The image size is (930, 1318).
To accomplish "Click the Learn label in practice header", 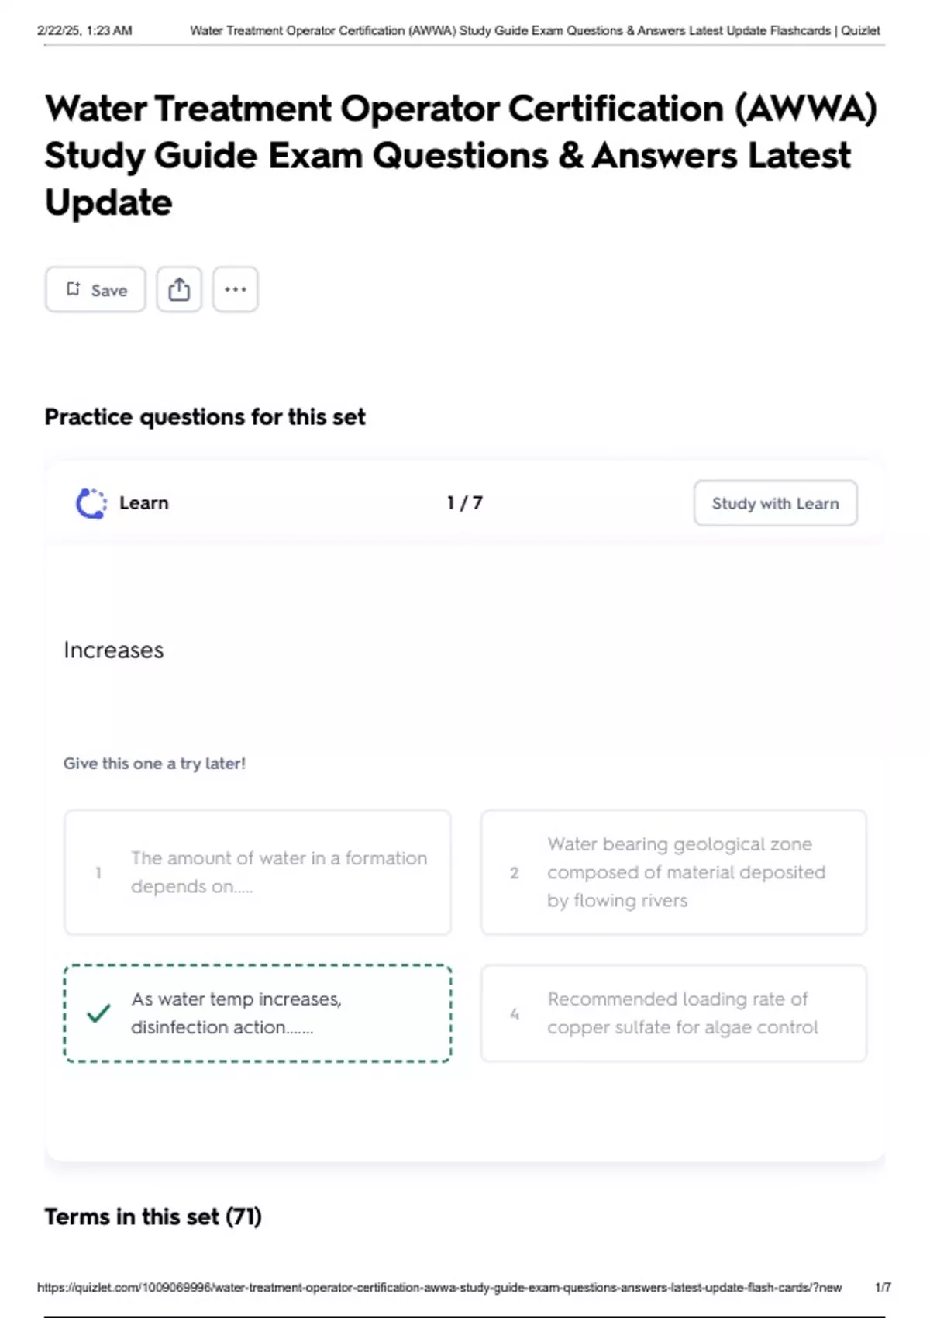I will [x=144, y=503].
